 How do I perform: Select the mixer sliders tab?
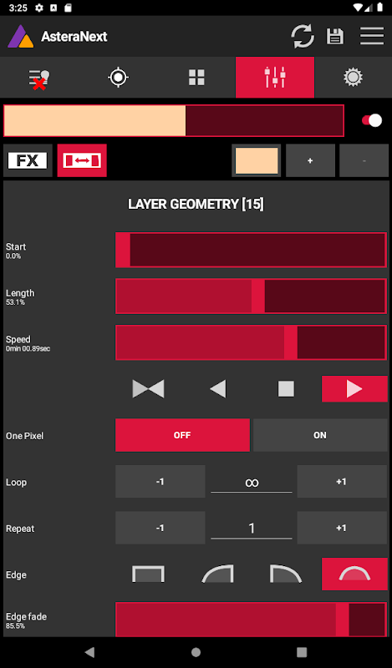[x=275, y=78]
